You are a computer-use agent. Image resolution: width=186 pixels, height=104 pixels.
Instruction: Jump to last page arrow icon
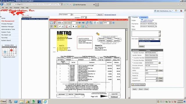[83, 23]
